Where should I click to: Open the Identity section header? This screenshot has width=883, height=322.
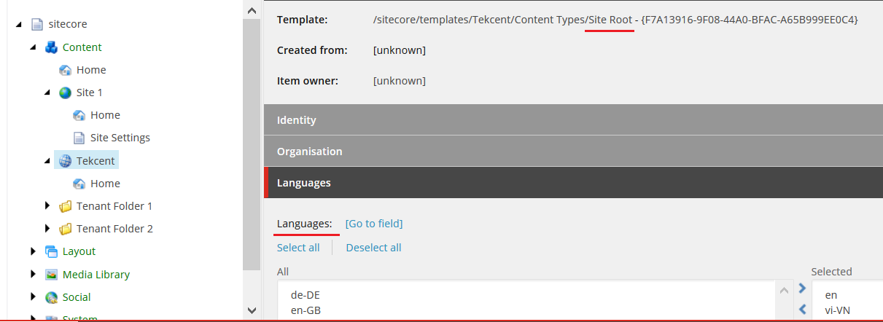296,120
